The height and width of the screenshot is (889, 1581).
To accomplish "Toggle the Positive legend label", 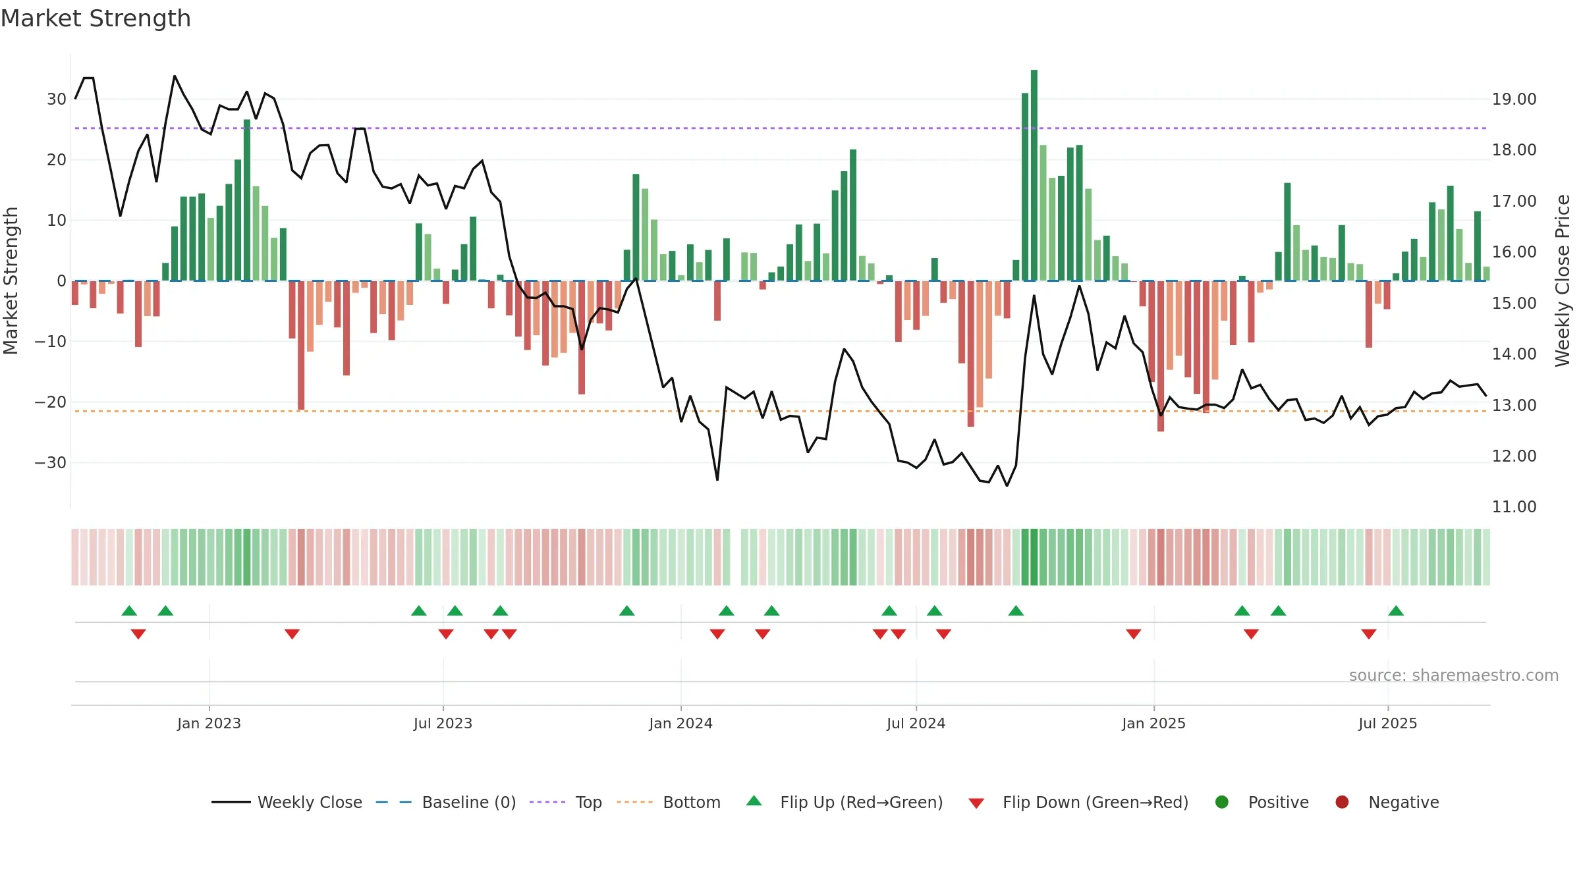I will (1279, 803).
